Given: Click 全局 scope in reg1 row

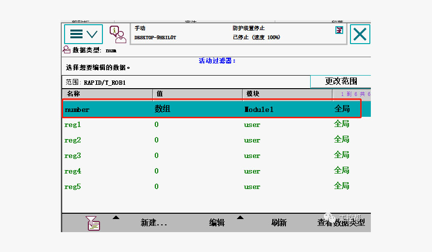Looking at the screenshot, I should coord(342,124).
